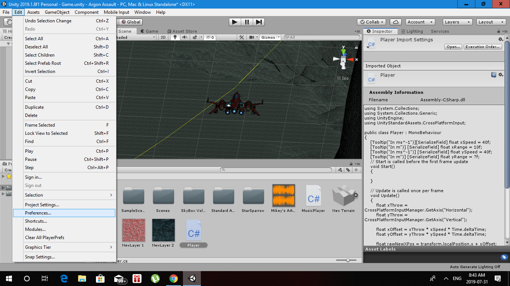Image resolution: width=510 pixels, height=286 pixels.
Task: Click Auto Generate Lighting Off status
Action: click(475, 267)
